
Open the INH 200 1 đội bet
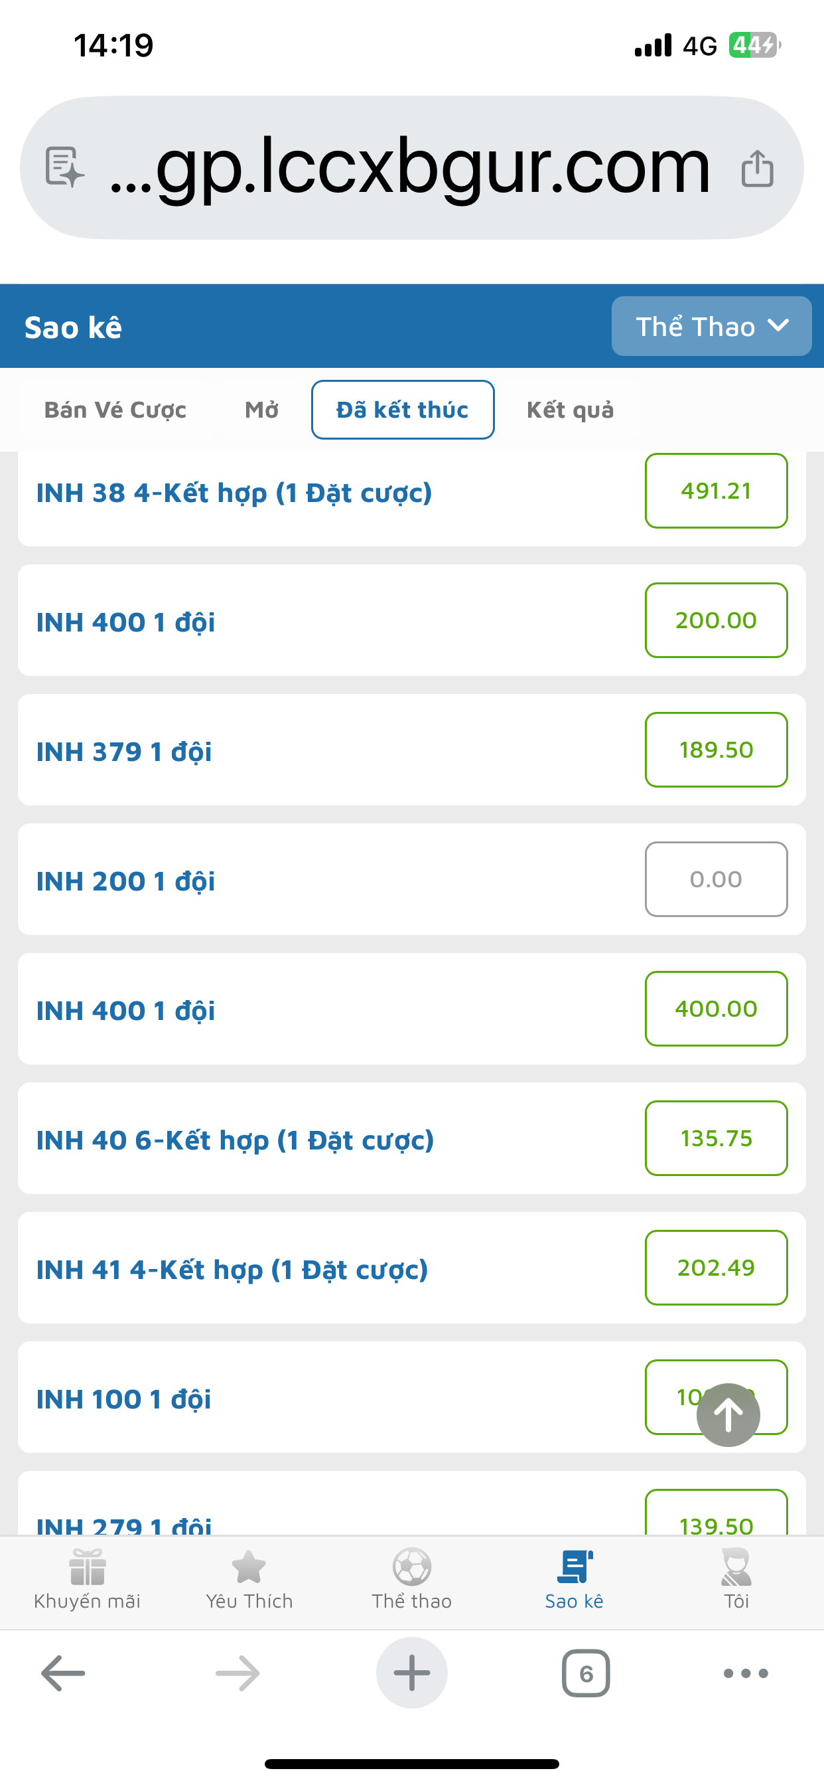[412, 879]
